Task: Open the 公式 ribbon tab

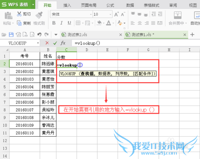Action: click(x=110, y=5)
